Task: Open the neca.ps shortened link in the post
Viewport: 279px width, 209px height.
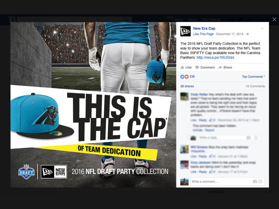Action: tap(215, 57)
